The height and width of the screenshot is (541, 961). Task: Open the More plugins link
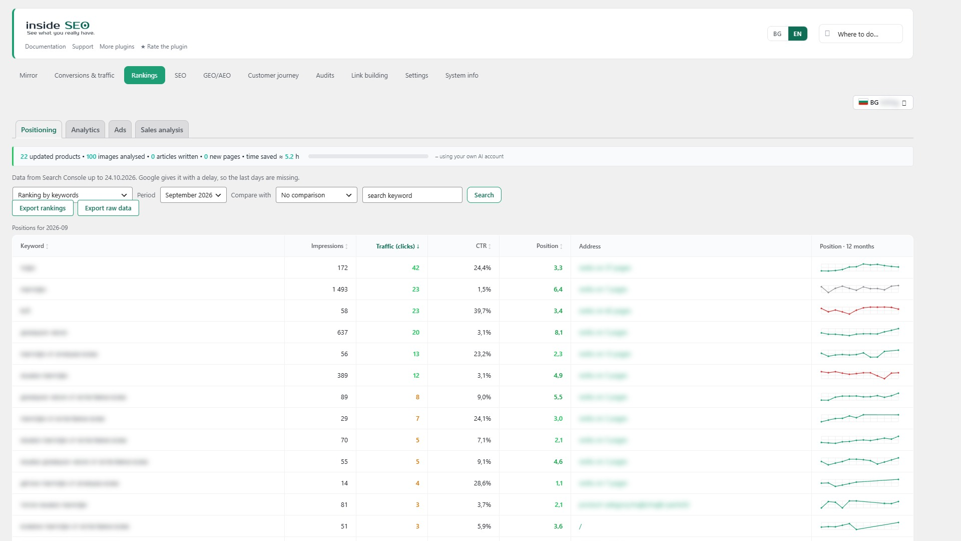[117, 47]
